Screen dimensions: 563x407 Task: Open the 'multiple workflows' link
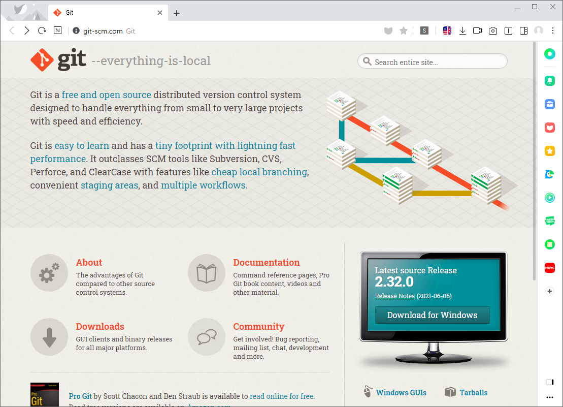(x=203, y=186)
